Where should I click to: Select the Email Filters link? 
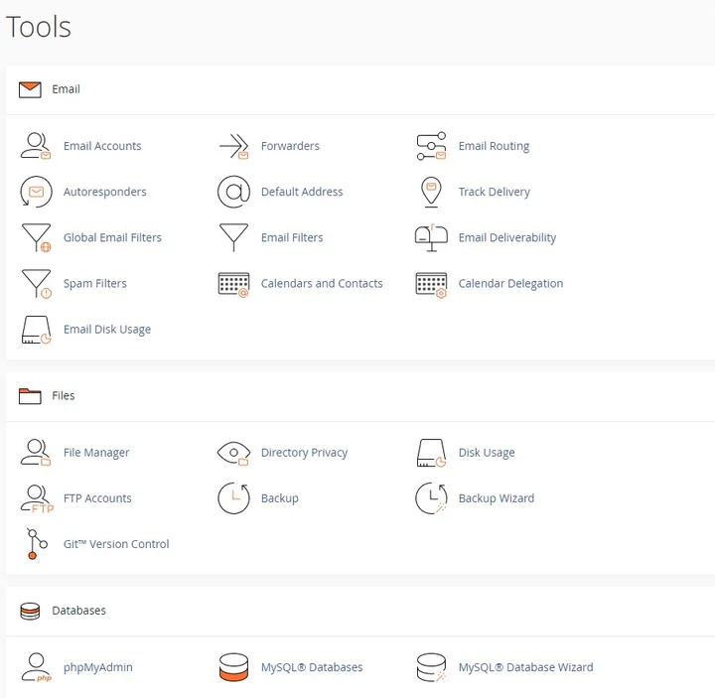tap(292, 237)
